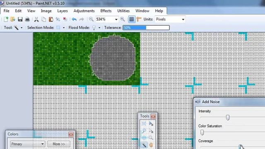Select Move Selected Pixels tool in Tools
Viewport: 265px width, 149px height.
151,123
